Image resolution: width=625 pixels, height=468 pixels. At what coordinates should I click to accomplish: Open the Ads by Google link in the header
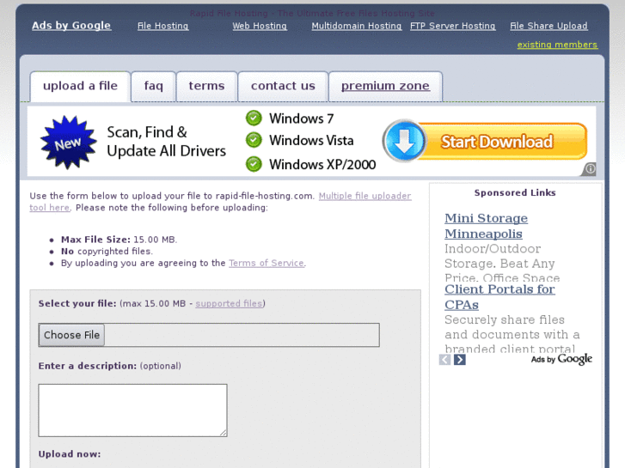[71, 26]
